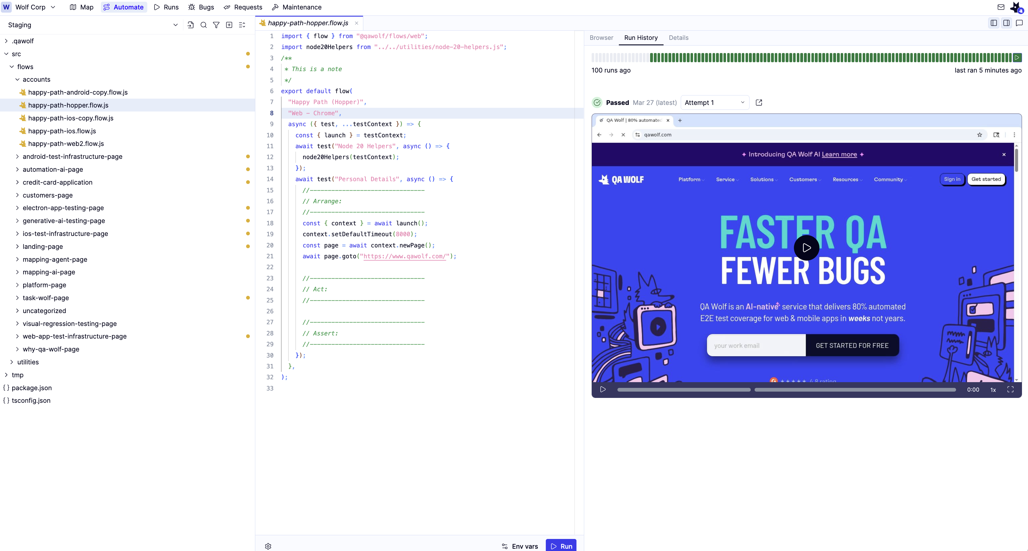Open the Attempt 1 dropdown
This screenshot has height=551, width=1028.
tap(714, 103)
